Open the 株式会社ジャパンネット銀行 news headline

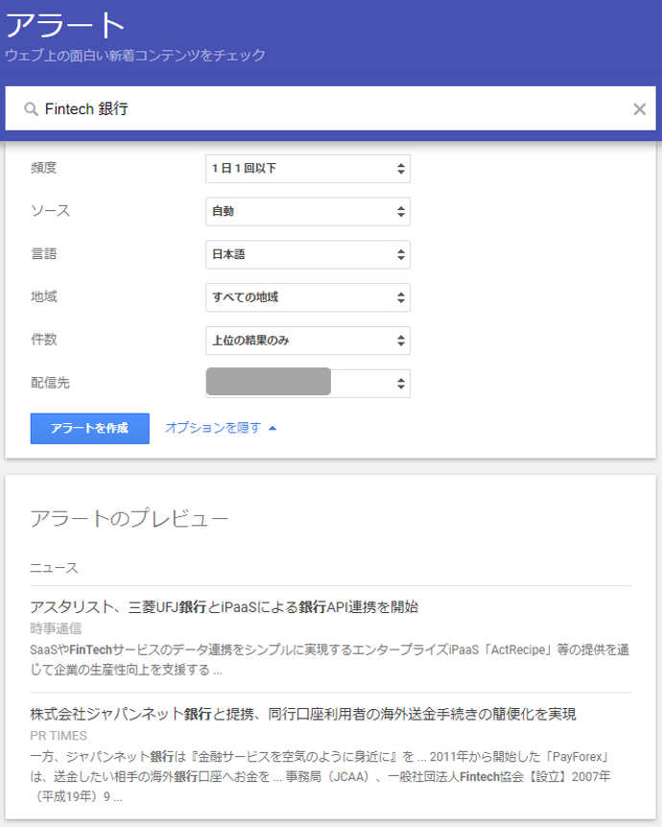pos(303,714)
